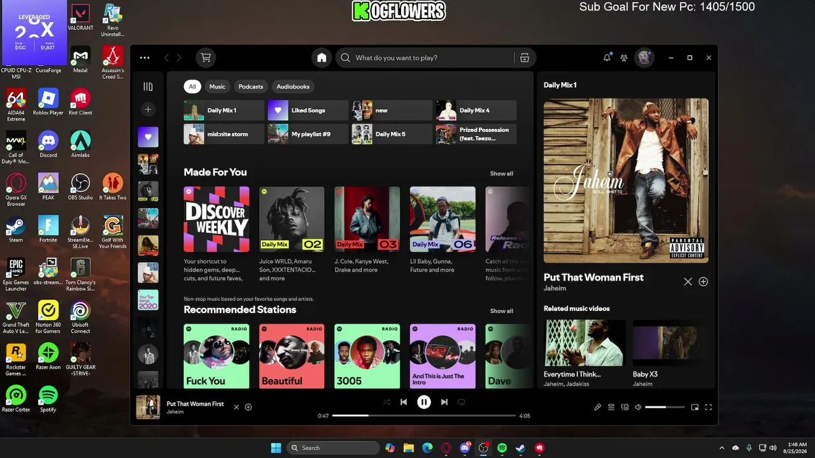Open the PEAK desktop shortcut

pos(48,187)
